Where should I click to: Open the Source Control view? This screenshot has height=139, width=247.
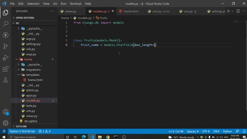pos(5,46)
